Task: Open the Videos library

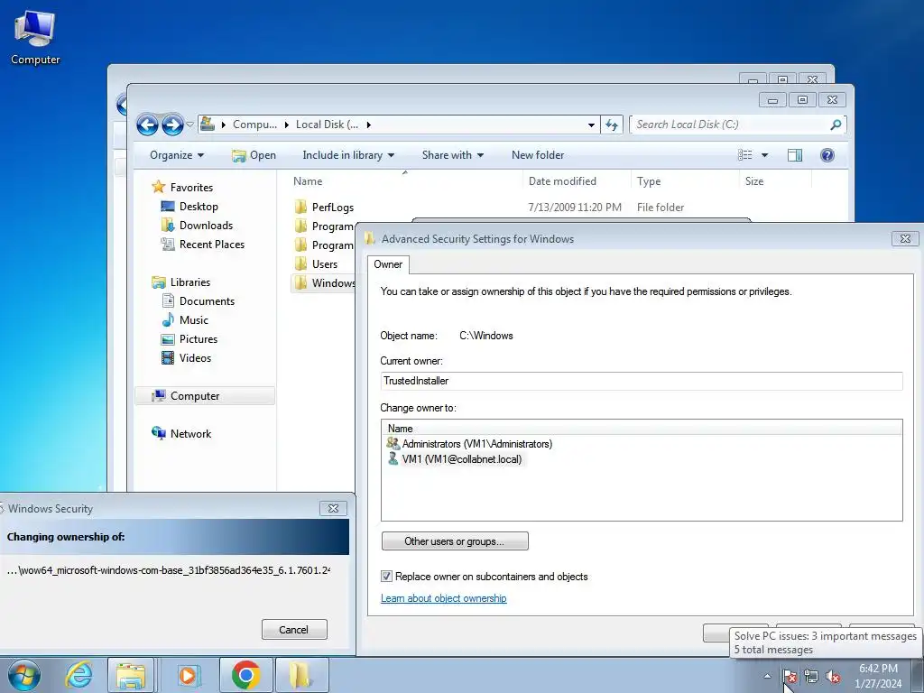Action: 195,357
